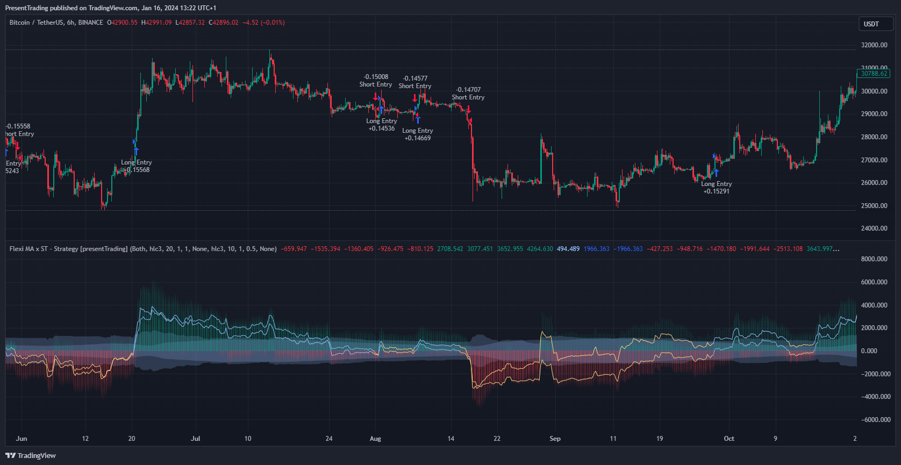
Task: Click the Short Entry -0.14707 trade label
Action: tap(468, 94)
